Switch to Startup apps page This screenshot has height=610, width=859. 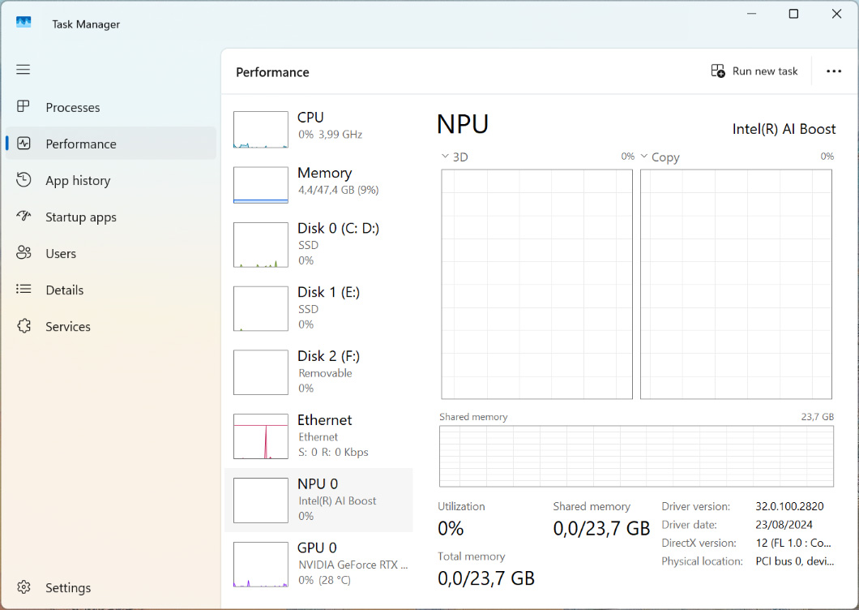click(81, 217)
